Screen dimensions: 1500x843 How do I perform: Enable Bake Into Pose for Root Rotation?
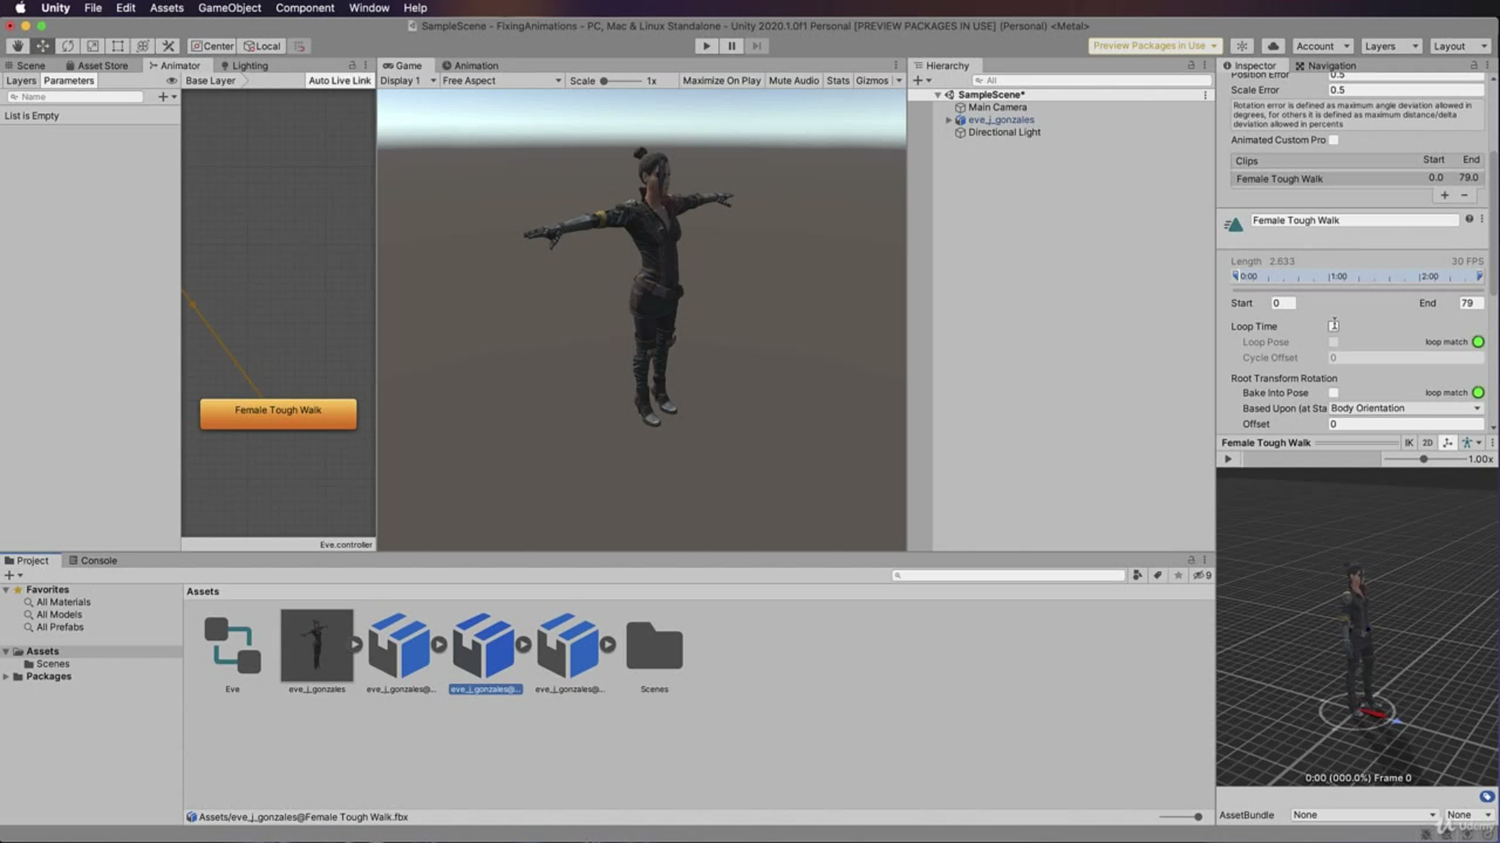point(1333,393)
